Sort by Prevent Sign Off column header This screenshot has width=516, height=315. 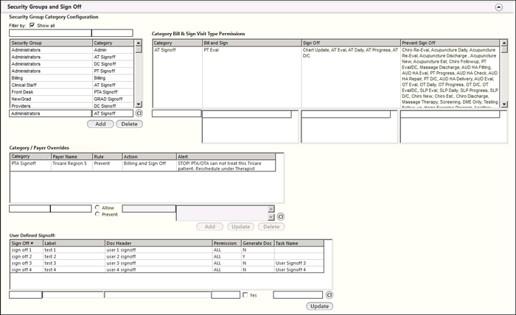[x=450, y=43]
